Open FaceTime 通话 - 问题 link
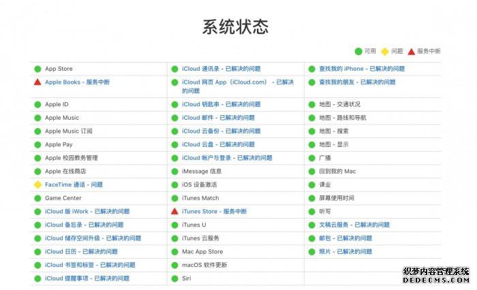This screenshot has height=290, width=477. pyautogui.click(x=74, y=184)
